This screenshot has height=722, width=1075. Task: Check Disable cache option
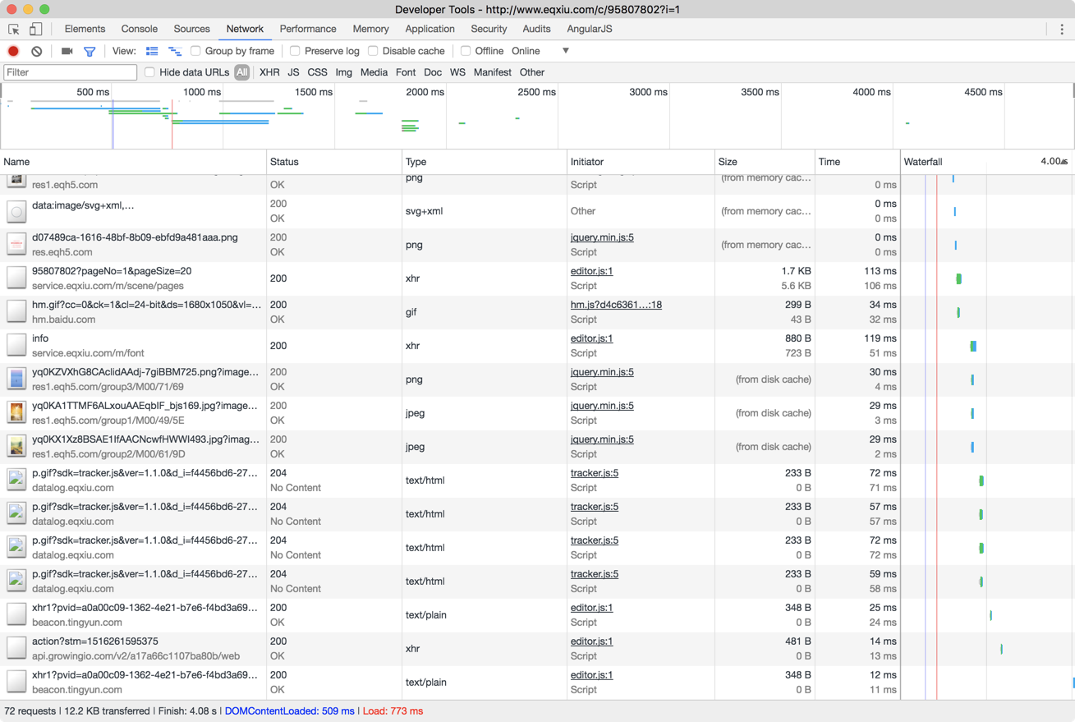pyautogui.click(x=373, y=51)
